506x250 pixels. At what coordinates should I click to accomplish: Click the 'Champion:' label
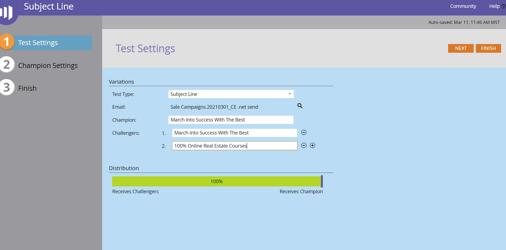point(124,120)
